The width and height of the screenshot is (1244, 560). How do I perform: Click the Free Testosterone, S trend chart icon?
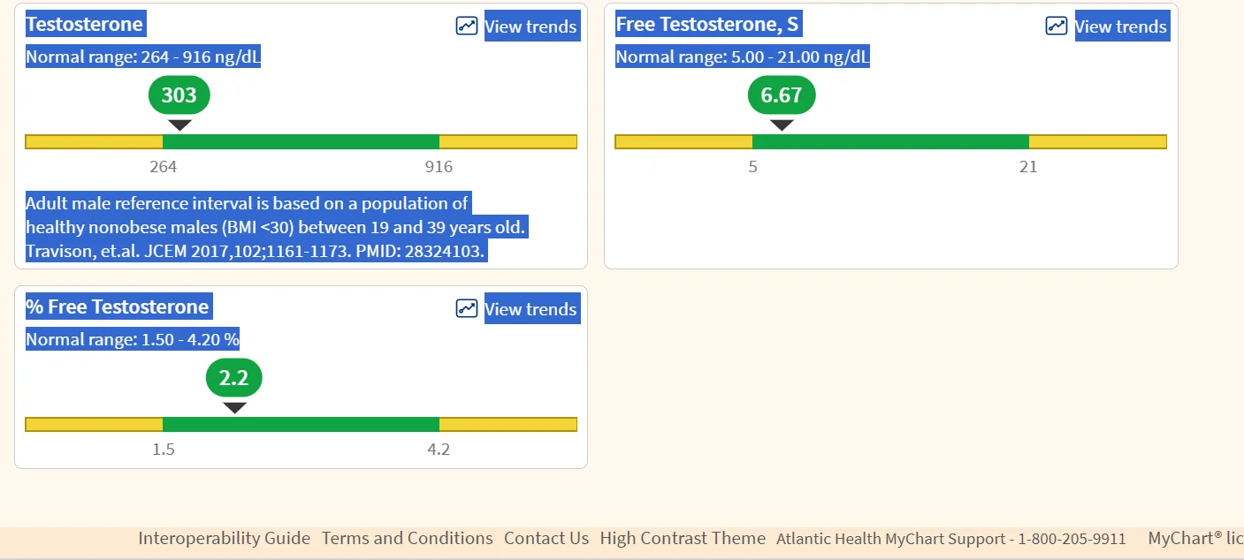coord(1057,26)
